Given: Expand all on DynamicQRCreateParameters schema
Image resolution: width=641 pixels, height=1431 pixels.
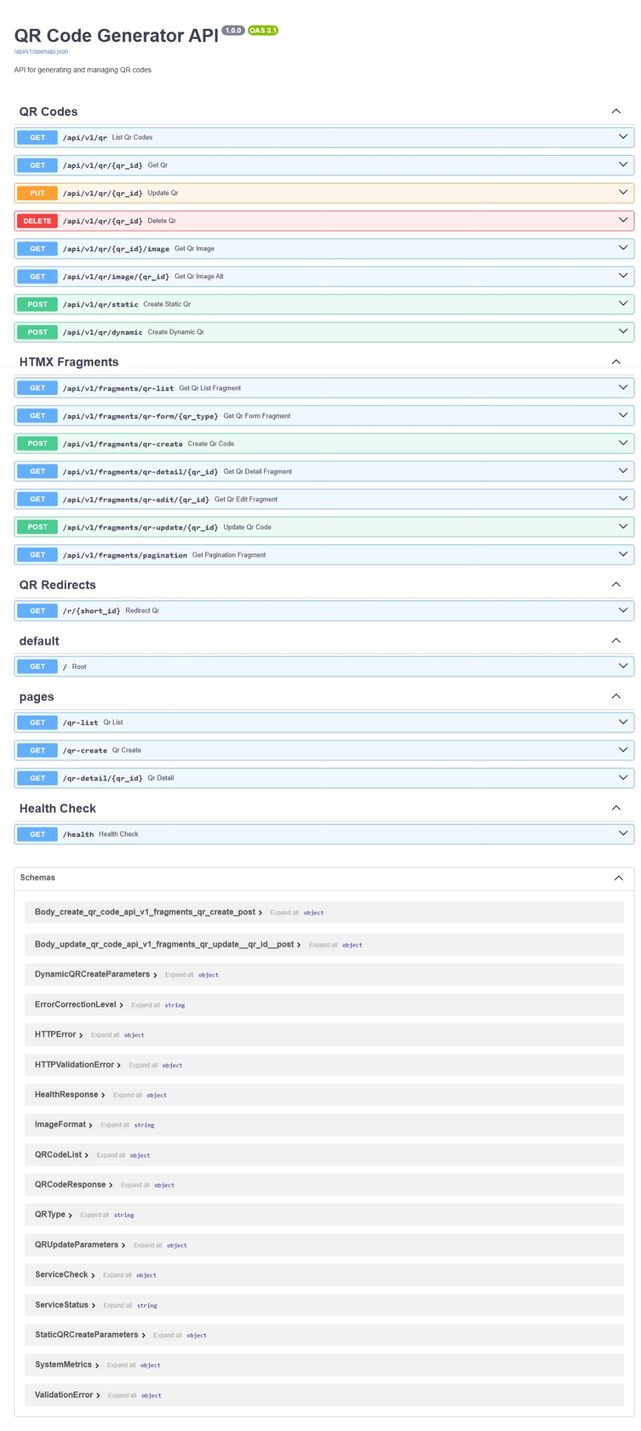Looking at the screenshot, I should click(x=179, y=975).
